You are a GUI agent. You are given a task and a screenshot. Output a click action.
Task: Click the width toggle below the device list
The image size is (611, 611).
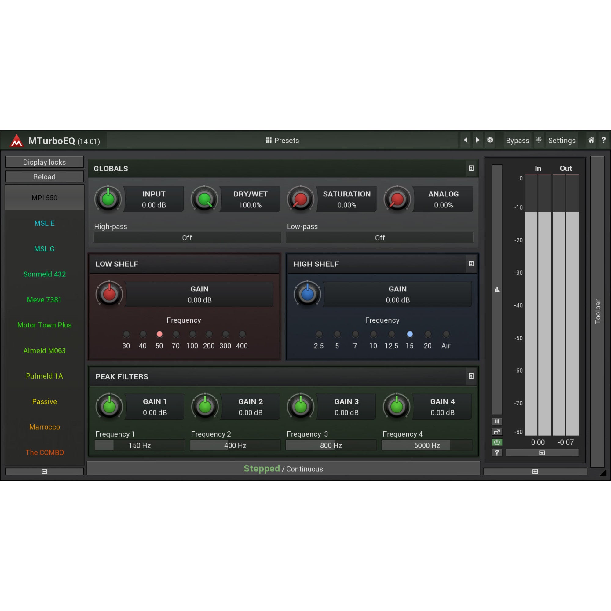tap(45, 471)
